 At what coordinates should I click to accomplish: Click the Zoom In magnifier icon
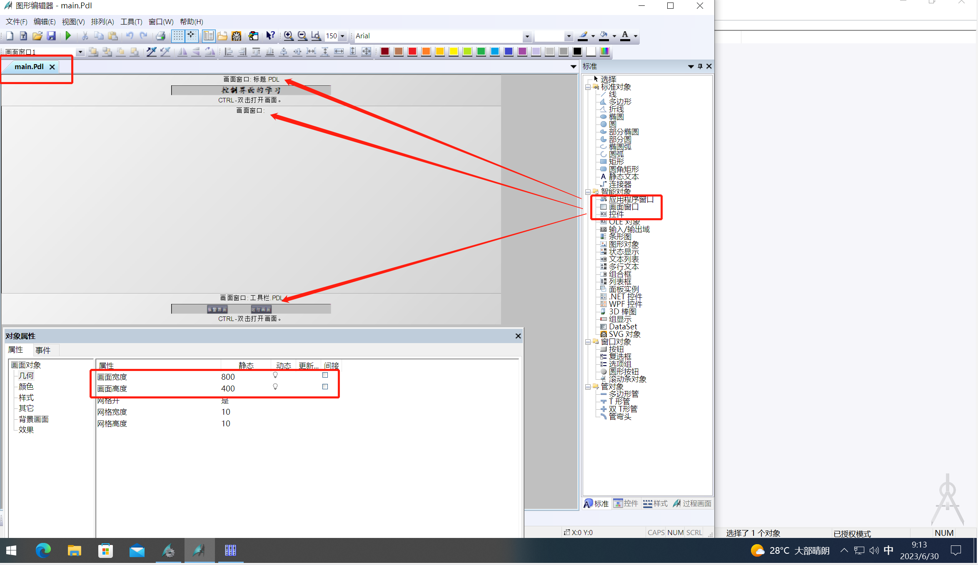coord(288,36)
